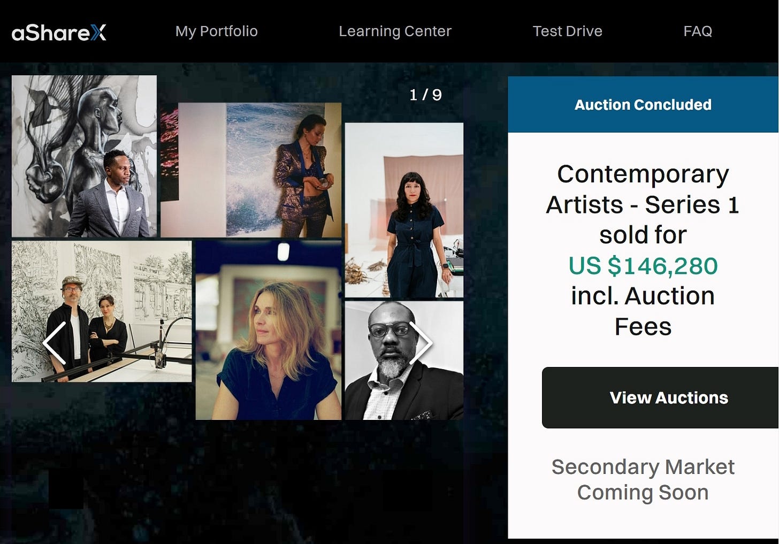Click the US $146,280 sale price
Image resolution: width=779 pixels, height=544 pixels.
pos(643,266)
